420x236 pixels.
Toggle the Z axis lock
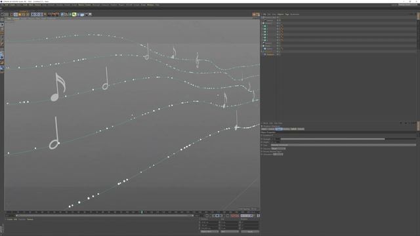(40, 14)
